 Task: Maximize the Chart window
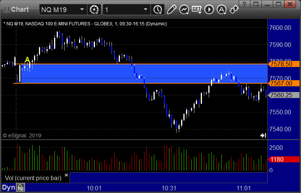(279, 4)
